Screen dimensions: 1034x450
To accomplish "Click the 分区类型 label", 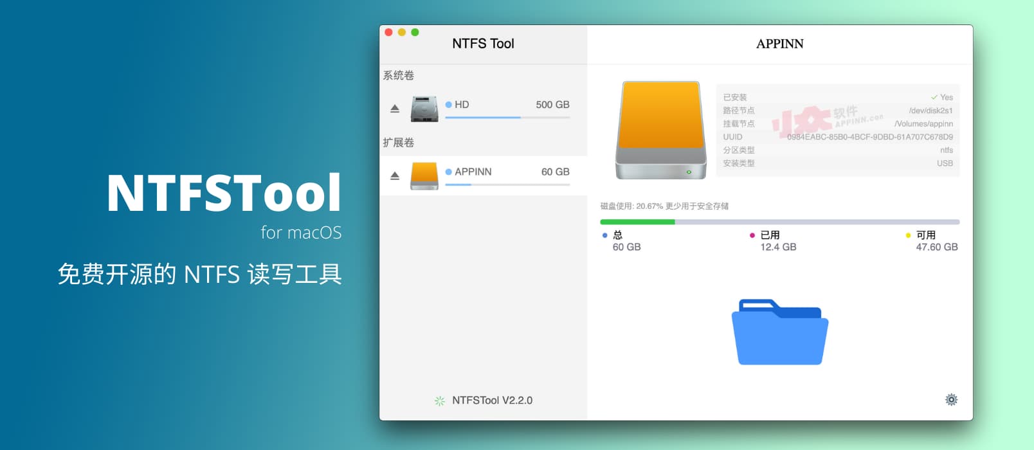I will (739, 150).
